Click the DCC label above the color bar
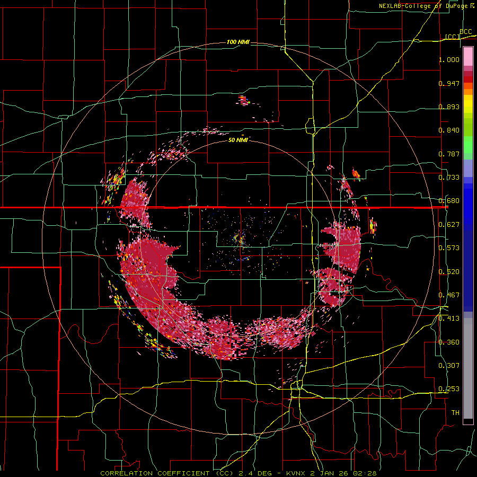The height and width of the screenshot is (477, 477). [466, 32]
